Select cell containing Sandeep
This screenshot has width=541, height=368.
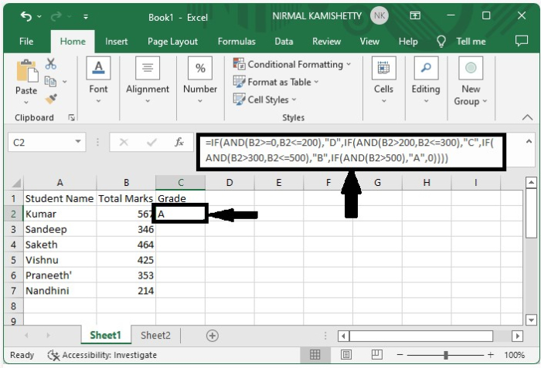pos(60,229)
